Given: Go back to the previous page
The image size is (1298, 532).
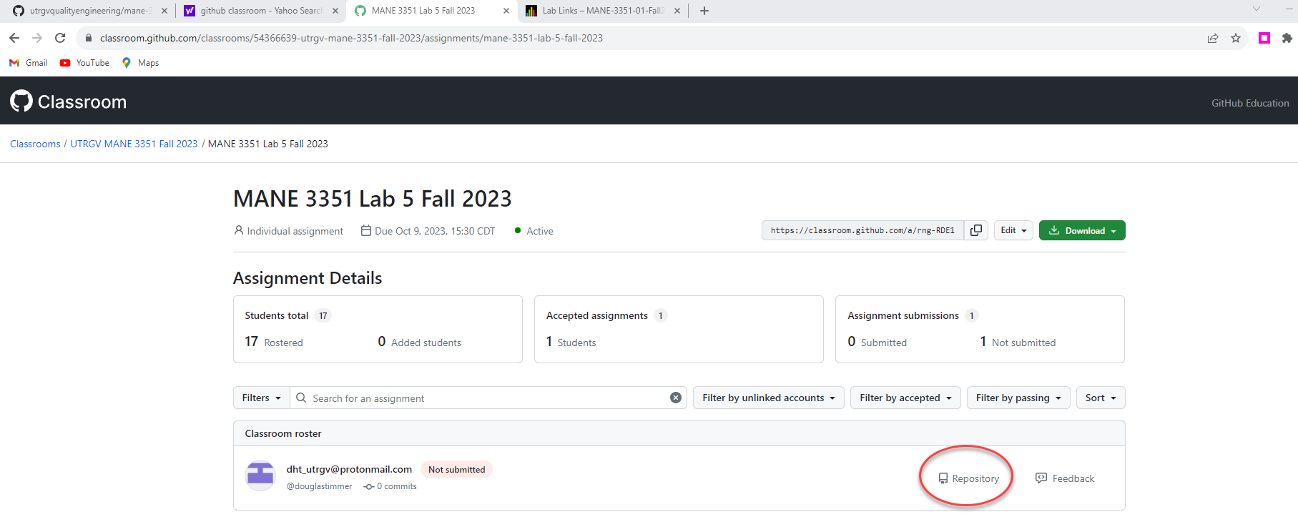Looking at the screenshot, I should [14, 38].
